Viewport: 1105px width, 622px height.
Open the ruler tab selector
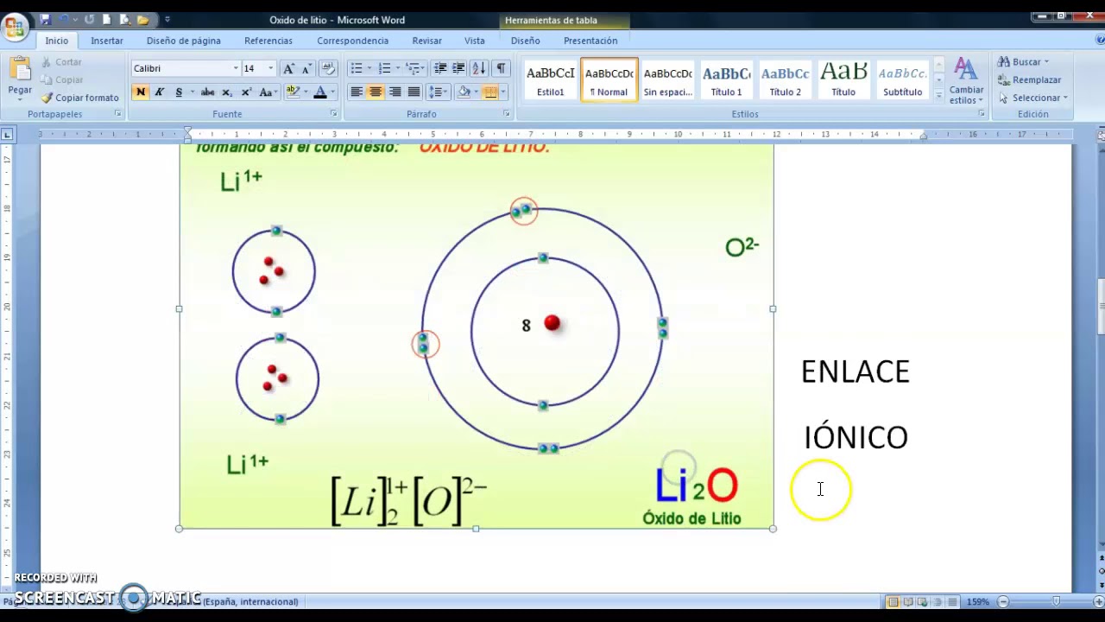tap(7, 135)
